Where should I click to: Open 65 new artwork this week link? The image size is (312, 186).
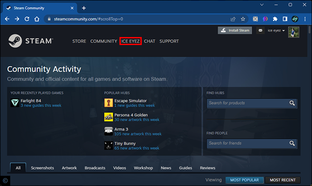pyautogui.click(x=137, y=148)
